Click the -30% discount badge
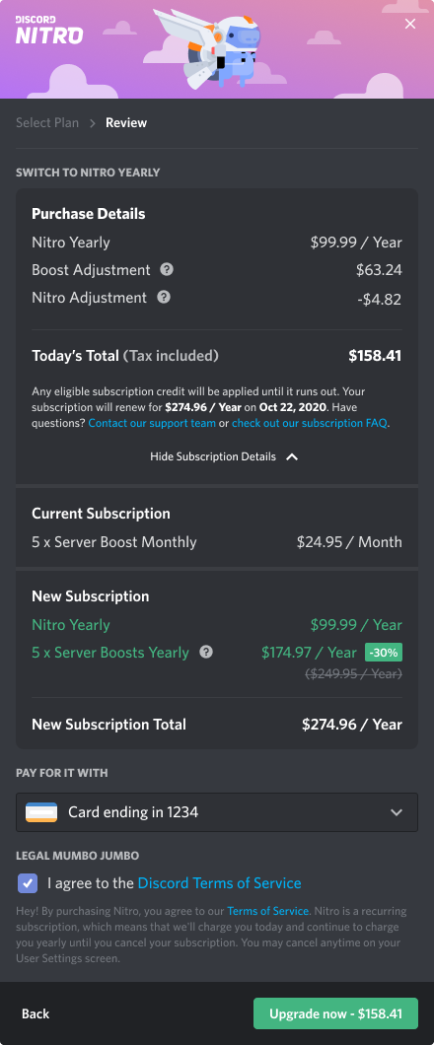Image resolution: width=434 pixels, height=1045 pixels. pyautogui.click(x=384, y=652)
